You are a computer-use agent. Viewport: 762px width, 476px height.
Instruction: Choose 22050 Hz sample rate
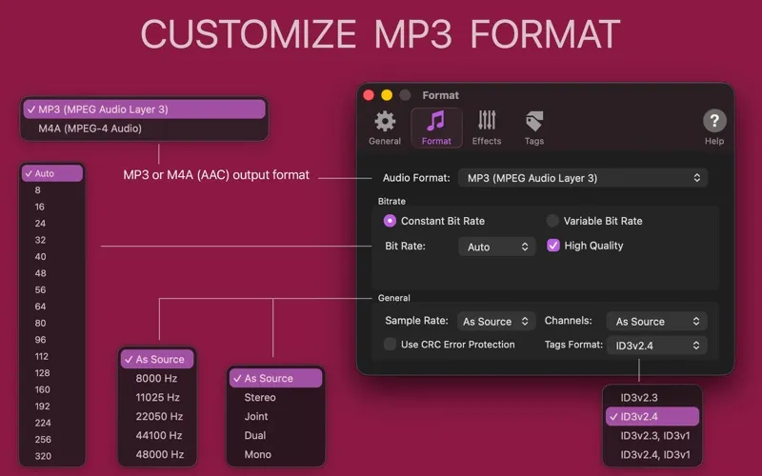[157, 416]
